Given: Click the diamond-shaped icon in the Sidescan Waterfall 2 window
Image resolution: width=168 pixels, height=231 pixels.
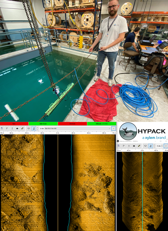Looking at the screenshot, I should tap(146, 146).
